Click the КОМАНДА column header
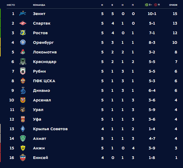The width and height of the screenshot is (183, 168). (39, 5)
